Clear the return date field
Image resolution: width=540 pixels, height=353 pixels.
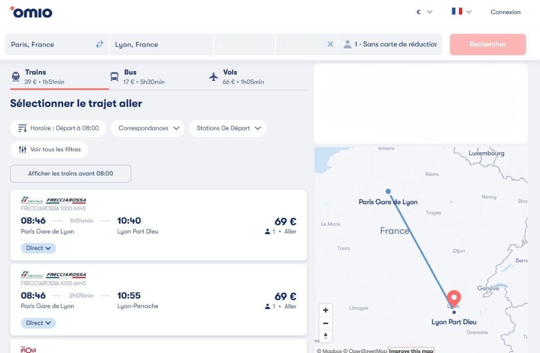click(330, 44)
